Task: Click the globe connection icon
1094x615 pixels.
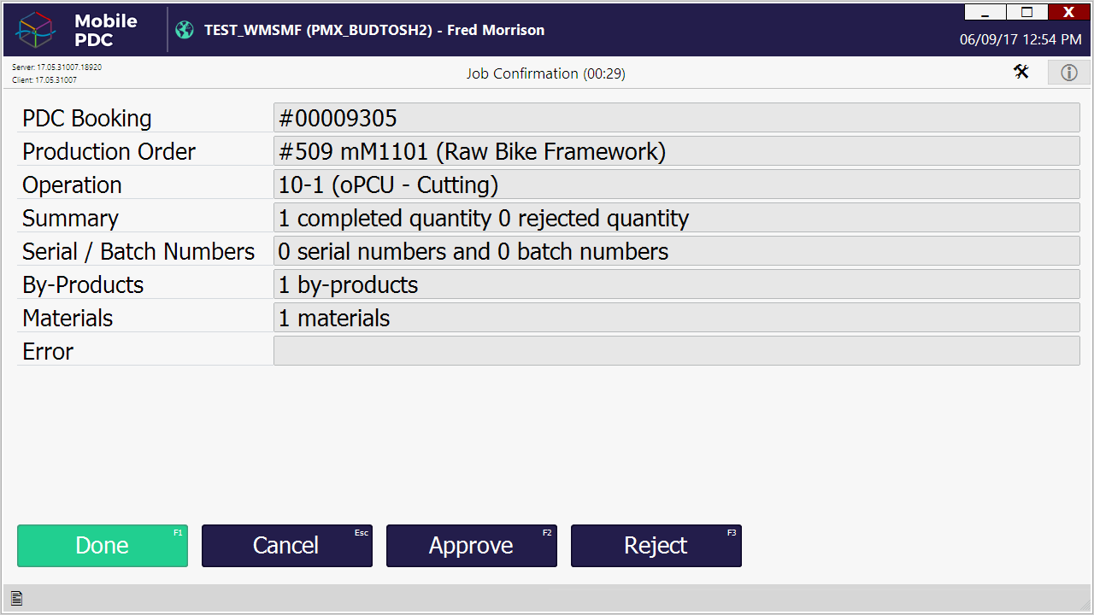Action: 185,30
